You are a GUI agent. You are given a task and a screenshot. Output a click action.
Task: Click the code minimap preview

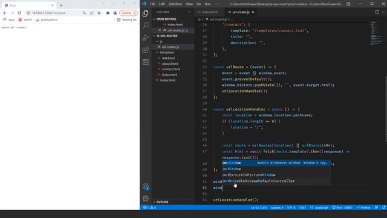377,33
